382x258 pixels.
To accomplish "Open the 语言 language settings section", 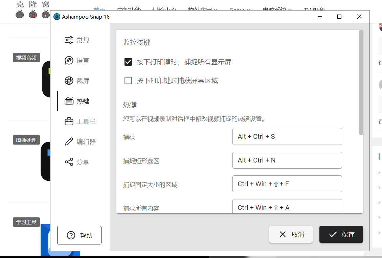I will click(x=77, y=60).
